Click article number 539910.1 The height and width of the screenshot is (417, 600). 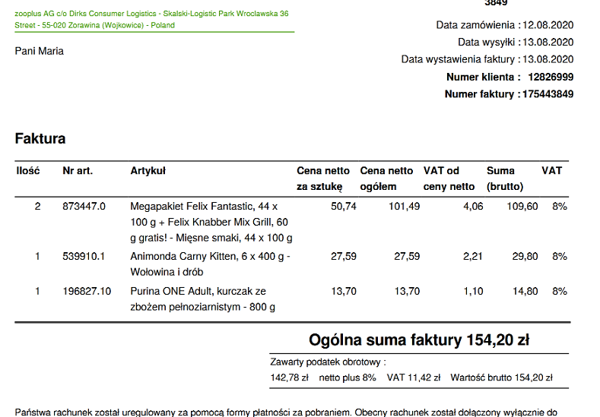(84, 256)
